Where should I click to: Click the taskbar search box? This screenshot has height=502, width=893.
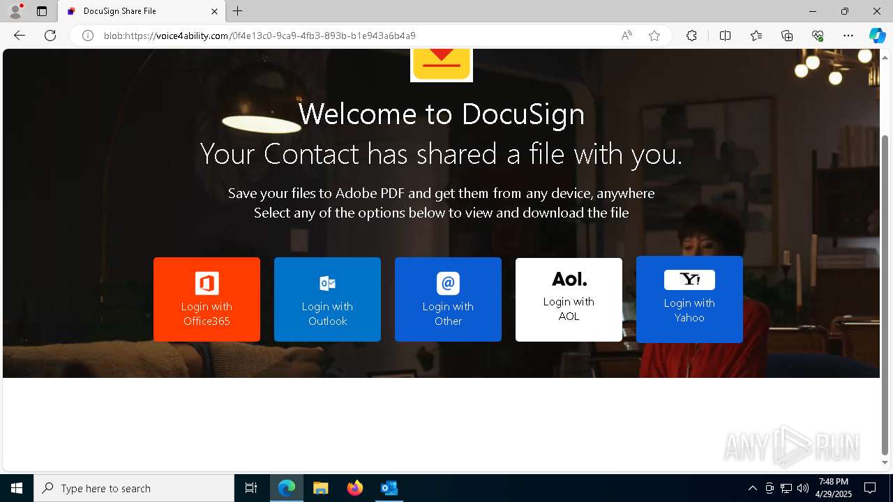134,488
